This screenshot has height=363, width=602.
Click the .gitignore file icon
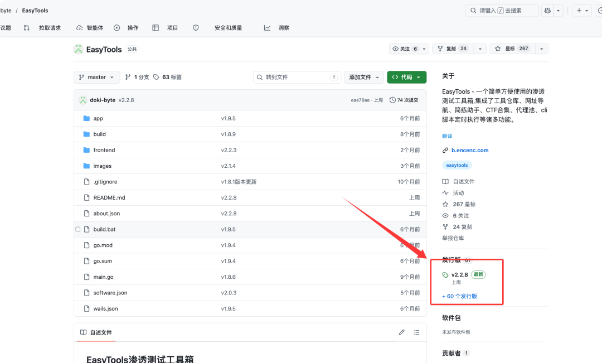[87, 182]
